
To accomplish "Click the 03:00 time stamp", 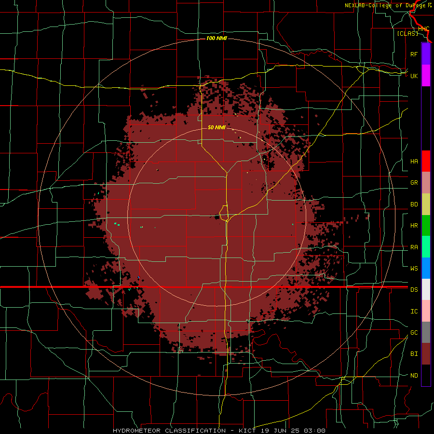I will [314, 431].
